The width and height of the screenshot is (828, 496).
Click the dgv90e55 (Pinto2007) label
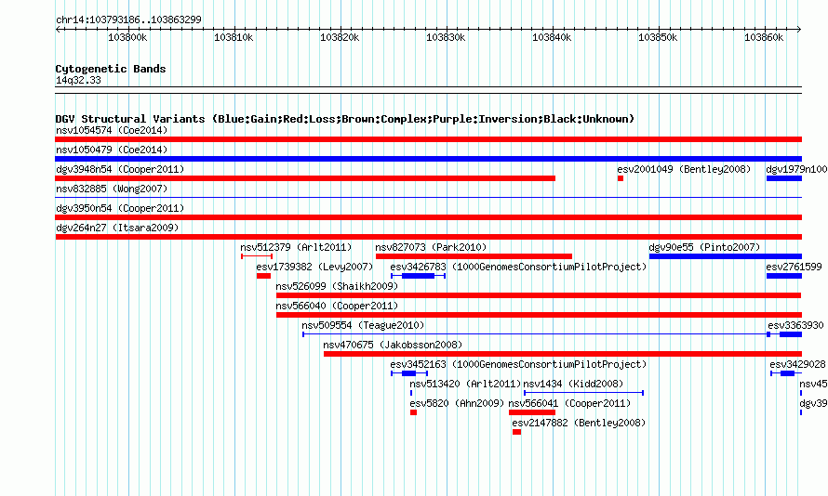[x=704, y=247]
